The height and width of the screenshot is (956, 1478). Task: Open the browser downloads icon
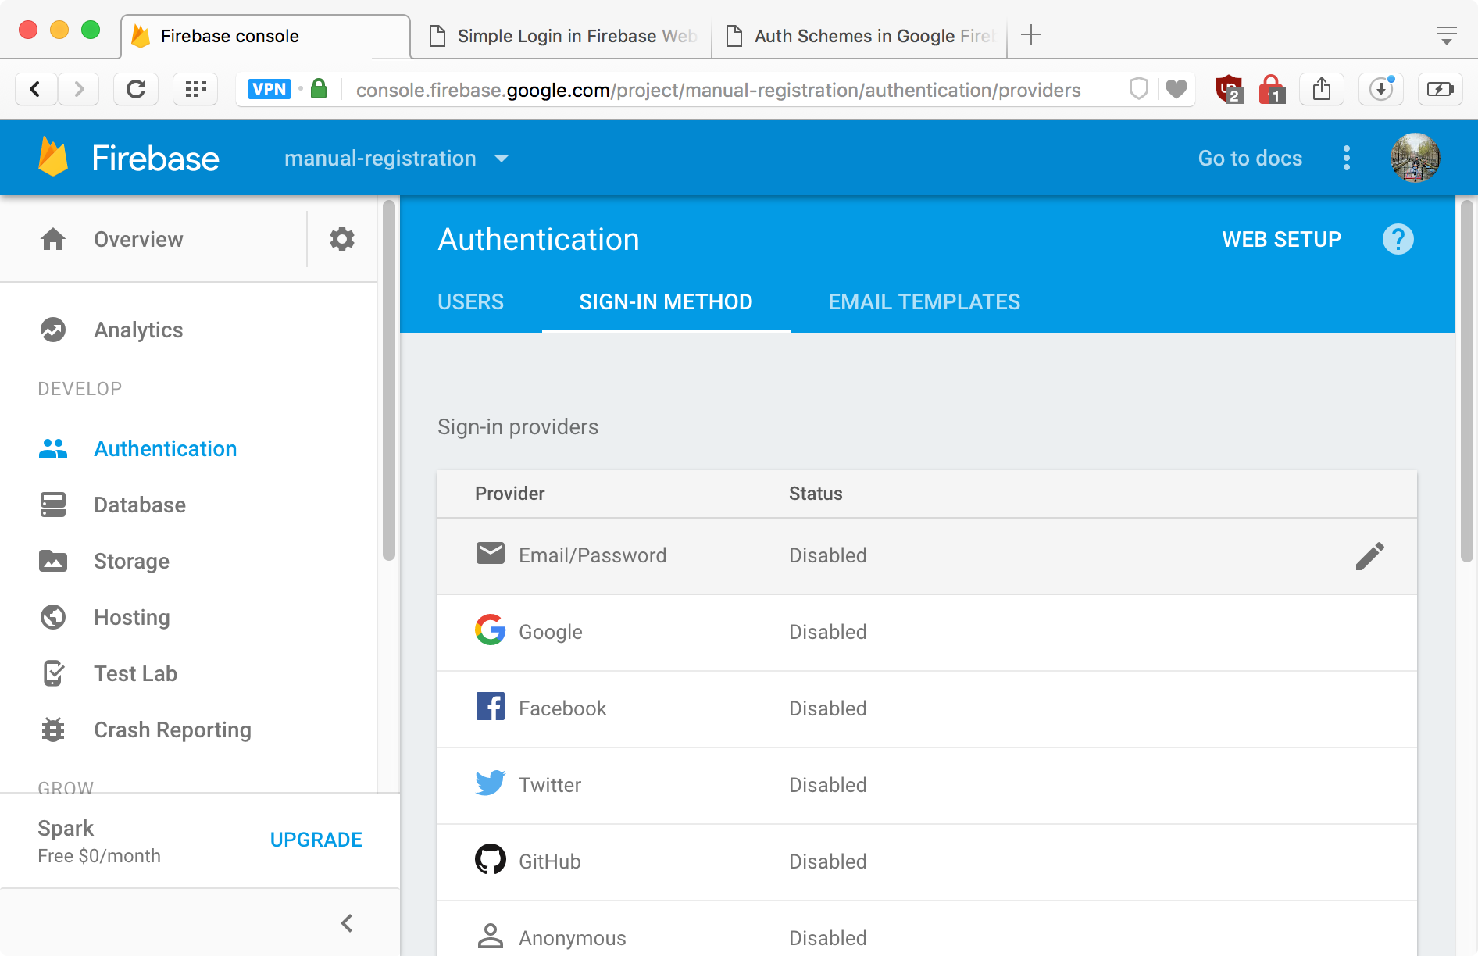tap(1381, 89)
